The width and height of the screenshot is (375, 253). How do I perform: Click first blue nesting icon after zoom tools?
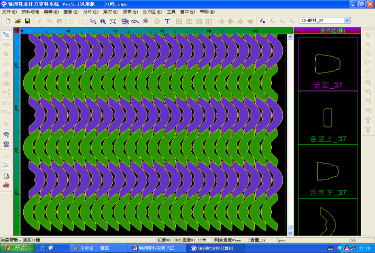125,21
